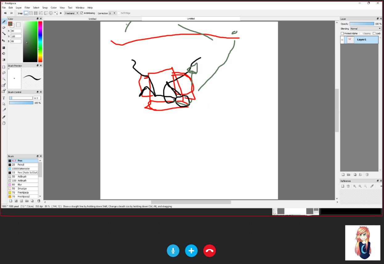
Task: Select the Bucket tool
Action: [x=4, y=54]
